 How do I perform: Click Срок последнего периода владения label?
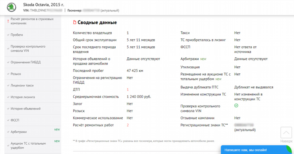[94, 49]
